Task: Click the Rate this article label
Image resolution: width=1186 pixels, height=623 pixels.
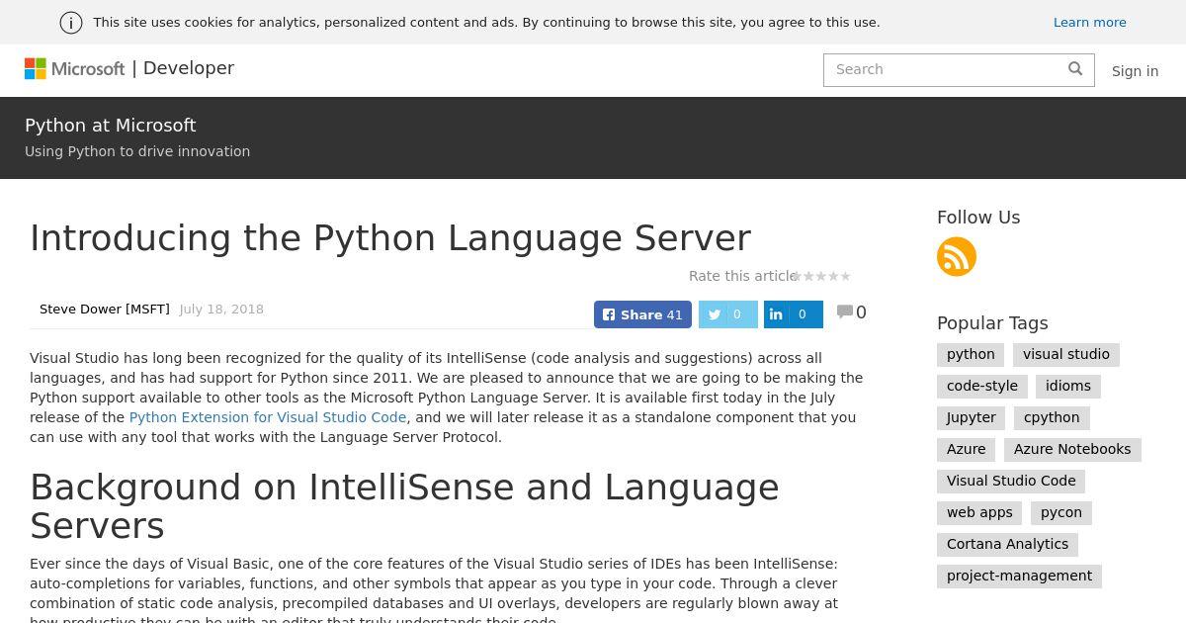Action: (x=741, y=276)
